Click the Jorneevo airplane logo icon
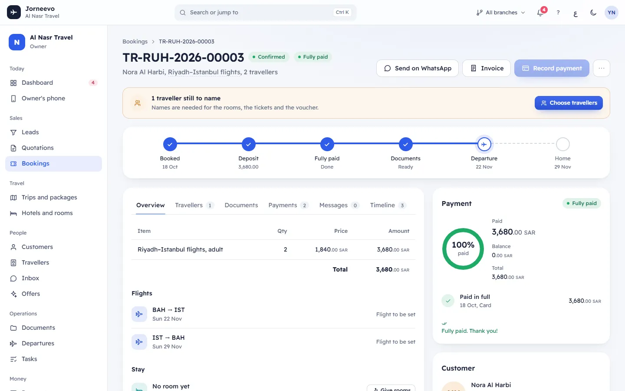The width and height of the screenshot is (625, 391). click(x=14, y=12)
